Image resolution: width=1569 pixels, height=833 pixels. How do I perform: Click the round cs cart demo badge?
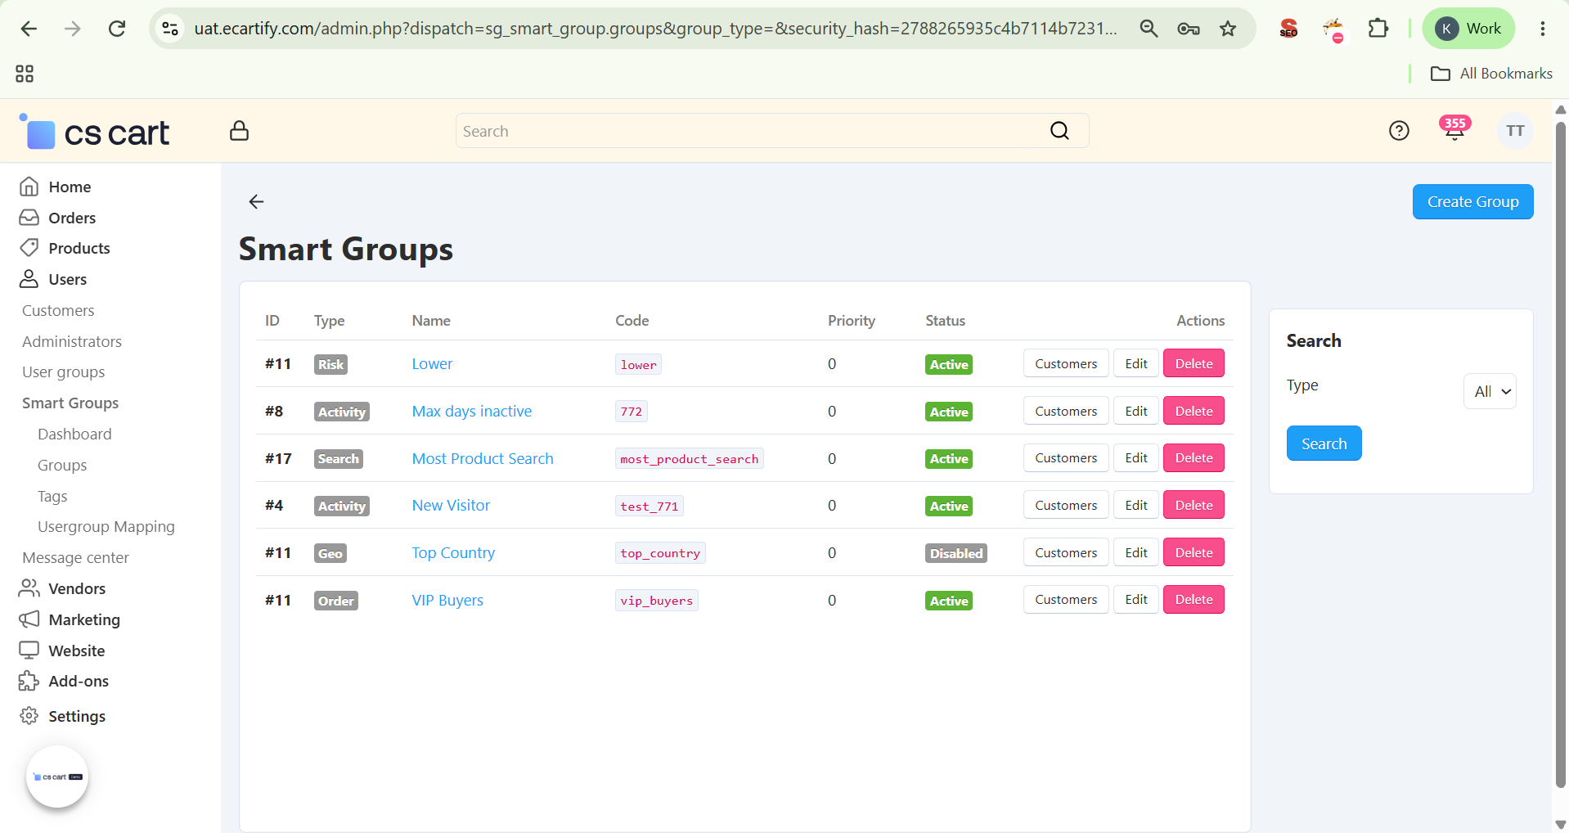point(57,777)
